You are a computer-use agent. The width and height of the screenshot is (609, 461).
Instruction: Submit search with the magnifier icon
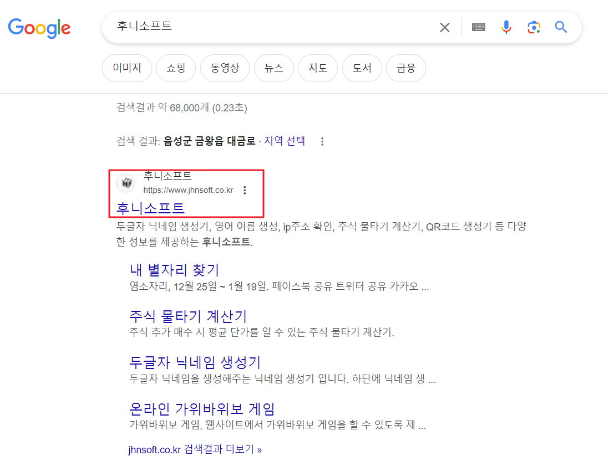(561, 27)
